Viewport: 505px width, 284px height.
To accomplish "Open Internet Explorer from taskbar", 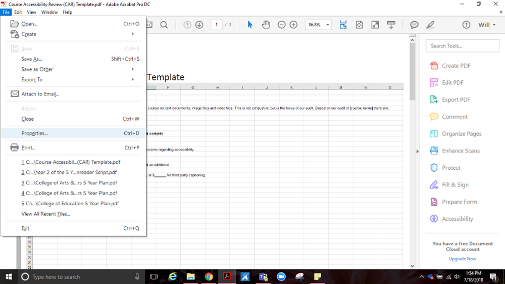I will [x=173, y=277].
